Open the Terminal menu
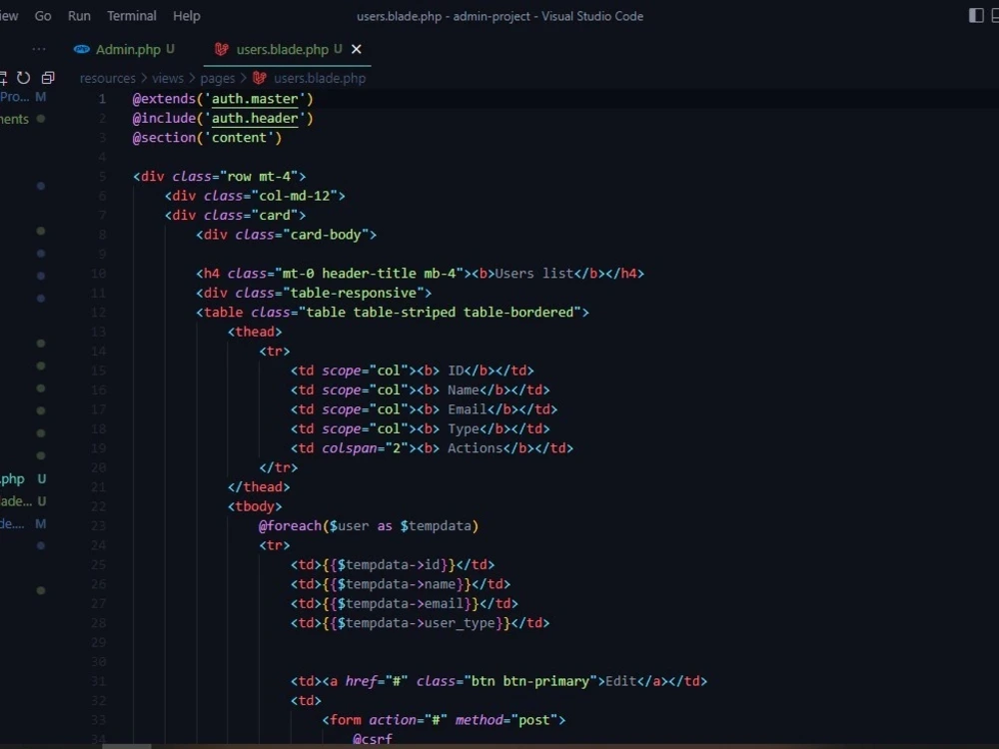The image size is (999, 749). pyautogui.click(x=131, y=15)
